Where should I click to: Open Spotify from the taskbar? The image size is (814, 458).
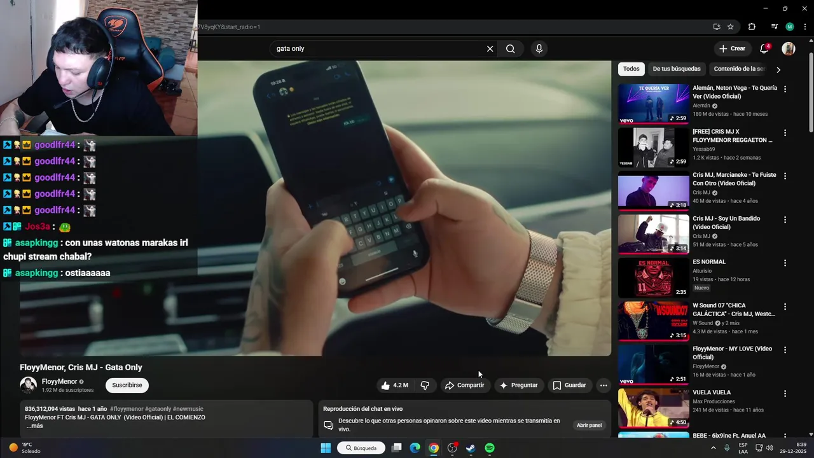(490, 448)
